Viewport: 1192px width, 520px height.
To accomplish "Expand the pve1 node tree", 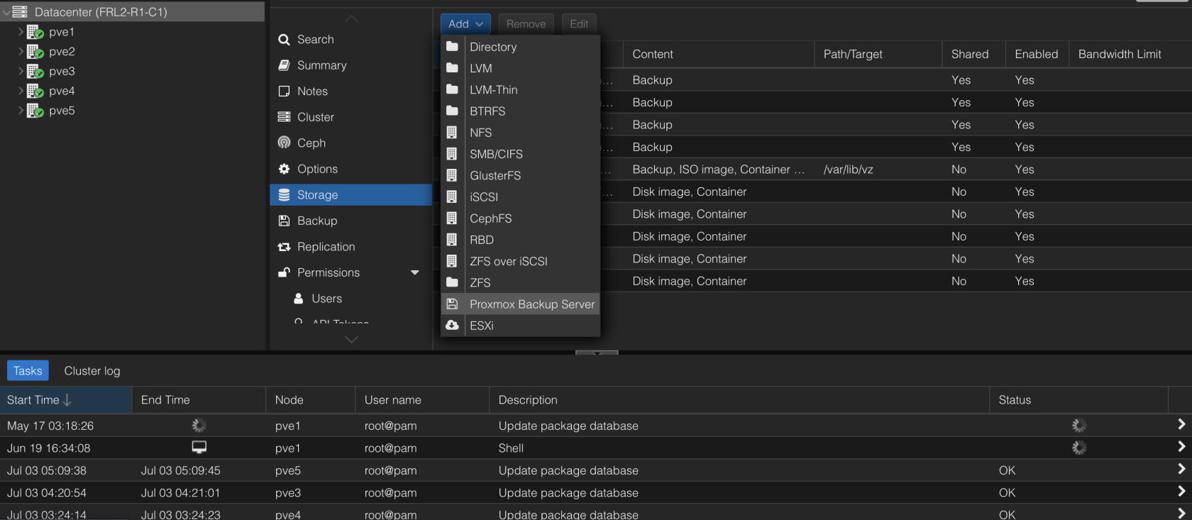I will pos(21,32).
